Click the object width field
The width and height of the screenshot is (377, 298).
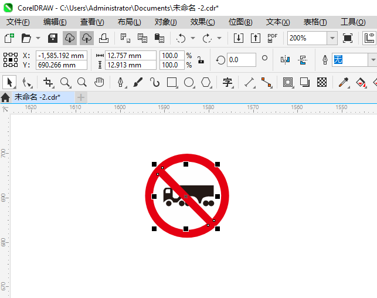[x=131, y=56]
